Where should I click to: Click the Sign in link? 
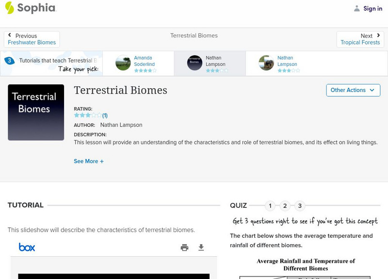pyautogui.click(x=372, y=9)
